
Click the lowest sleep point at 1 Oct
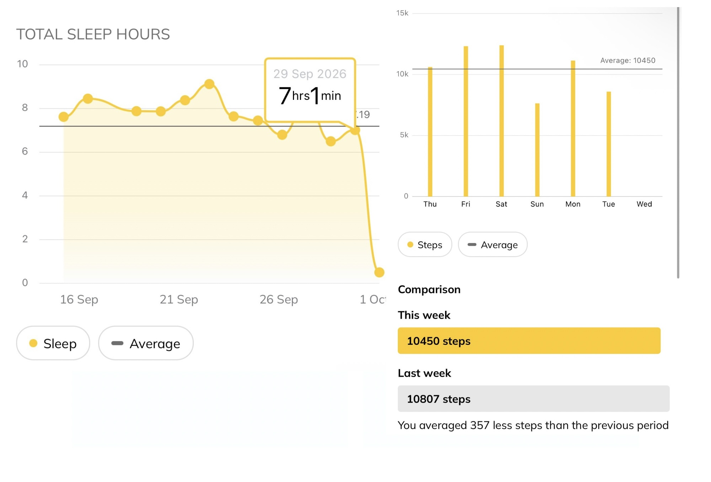[379, 272]
